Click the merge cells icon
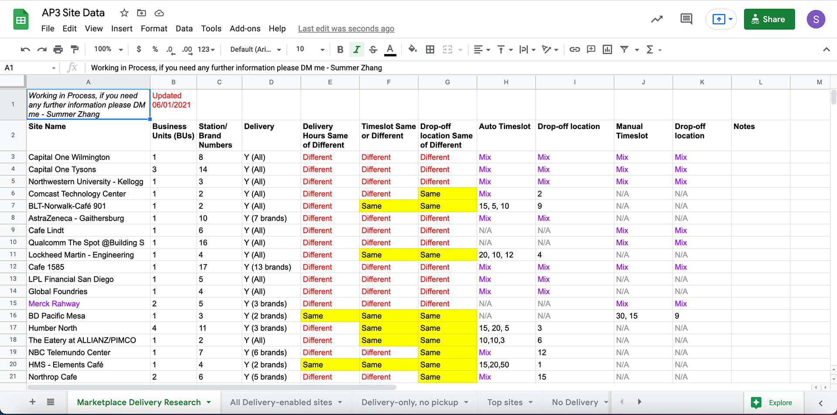This screenshot has height=415, width=837. [x=447, y=50]
